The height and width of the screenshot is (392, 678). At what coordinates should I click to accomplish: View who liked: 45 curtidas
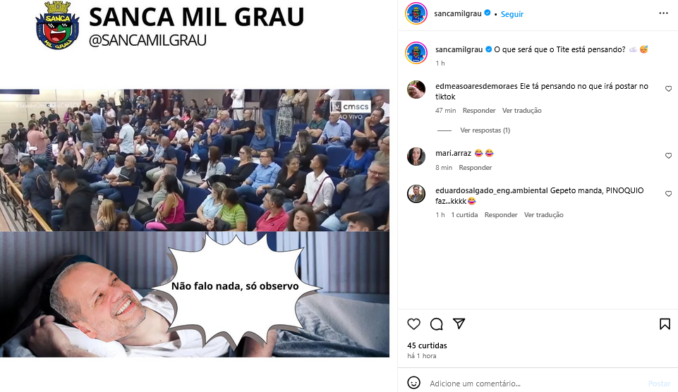pyautogui.click(x=428, y=345)
